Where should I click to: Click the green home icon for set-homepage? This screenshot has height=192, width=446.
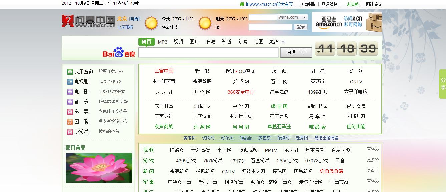pos(242,4)
